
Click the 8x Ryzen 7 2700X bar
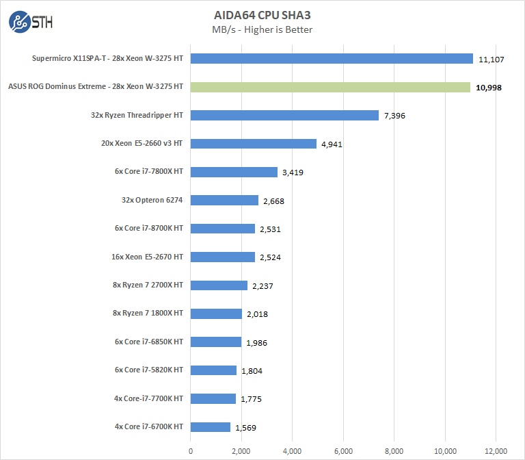pos(219,285)
